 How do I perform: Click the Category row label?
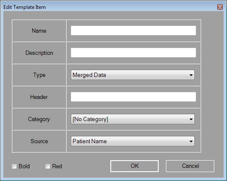(39, 119)
